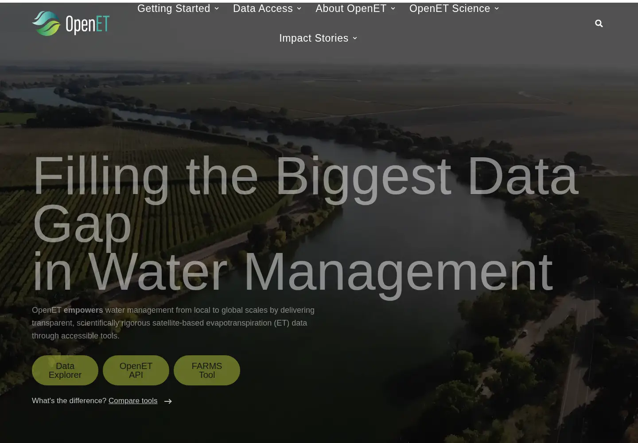Viewport: 638px width, 443px height.
Task: Open the OpenET API button
Action: (x=136, y=370)
